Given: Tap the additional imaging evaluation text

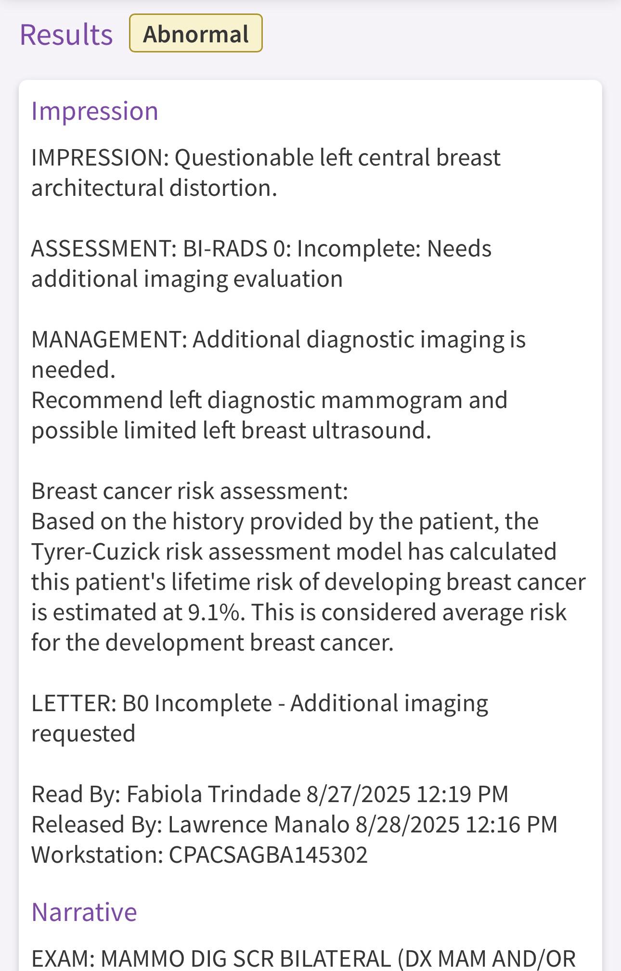Looking at the screenshot, I should tap(187, 279).
